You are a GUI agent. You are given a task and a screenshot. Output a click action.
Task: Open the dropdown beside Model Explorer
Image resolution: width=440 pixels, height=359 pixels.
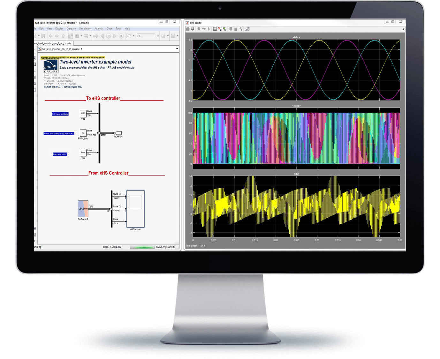pos(90,36)
